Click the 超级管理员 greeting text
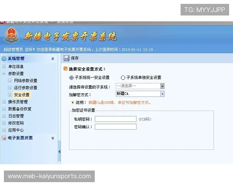This screenshot has width=233, height=186. tap(13, 49)
